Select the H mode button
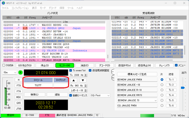The image size is (189, 118). (19, 80)
